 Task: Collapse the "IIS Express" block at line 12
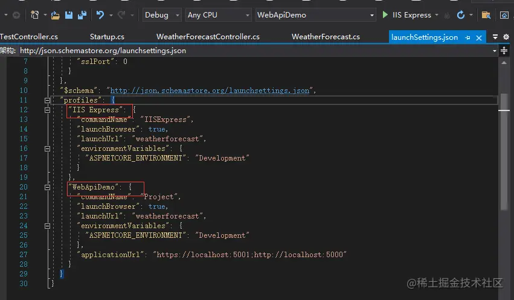pos(47,110)
